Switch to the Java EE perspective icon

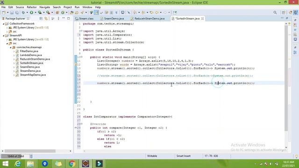[291, 13]
